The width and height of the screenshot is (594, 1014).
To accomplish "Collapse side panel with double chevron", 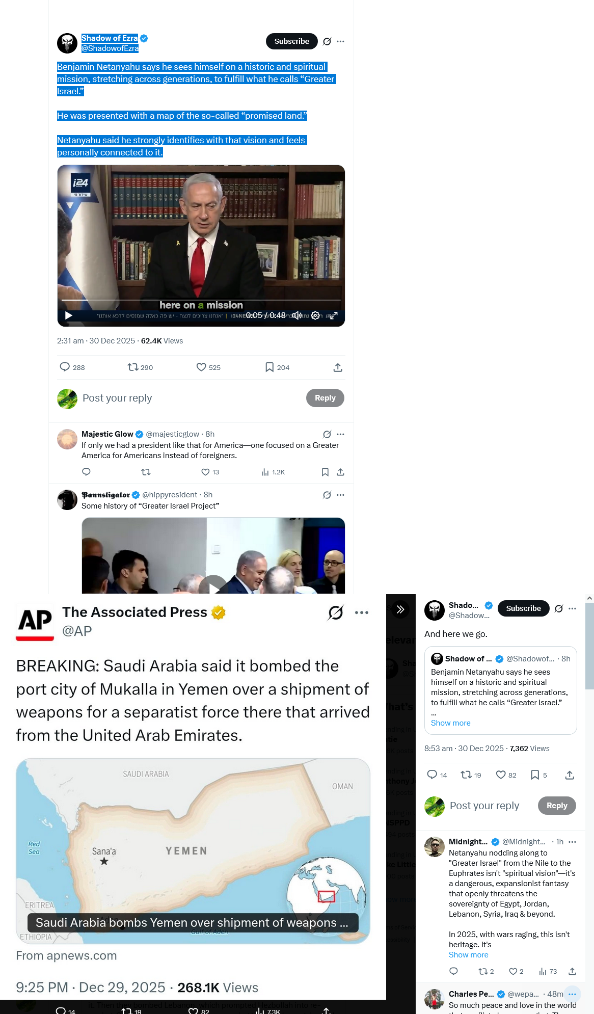I will point(400,609).
